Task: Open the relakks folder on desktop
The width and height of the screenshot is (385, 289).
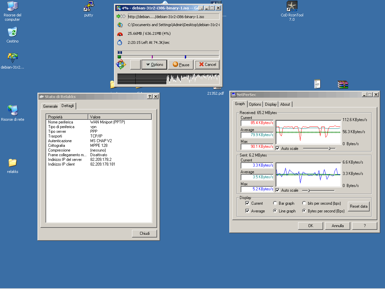Action: coord(12,163)
